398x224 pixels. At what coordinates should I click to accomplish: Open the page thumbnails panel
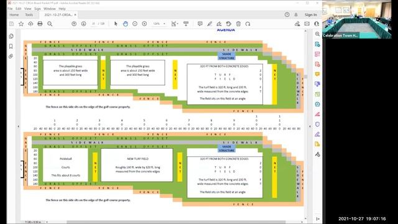(x=11, y=36)
